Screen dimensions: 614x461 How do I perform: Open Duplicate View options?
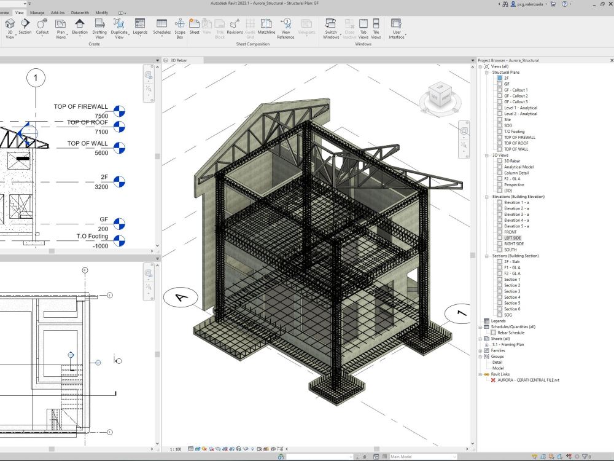point(119,29)
